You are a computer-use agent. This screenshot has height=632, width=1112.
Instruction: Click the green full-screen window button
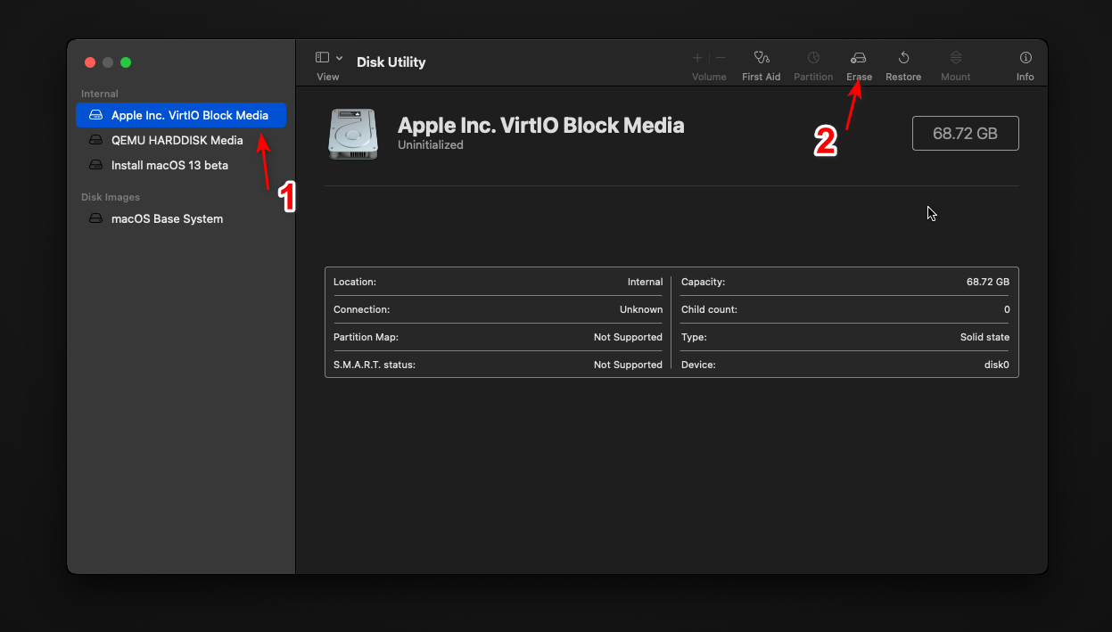(x=126, y=62)
